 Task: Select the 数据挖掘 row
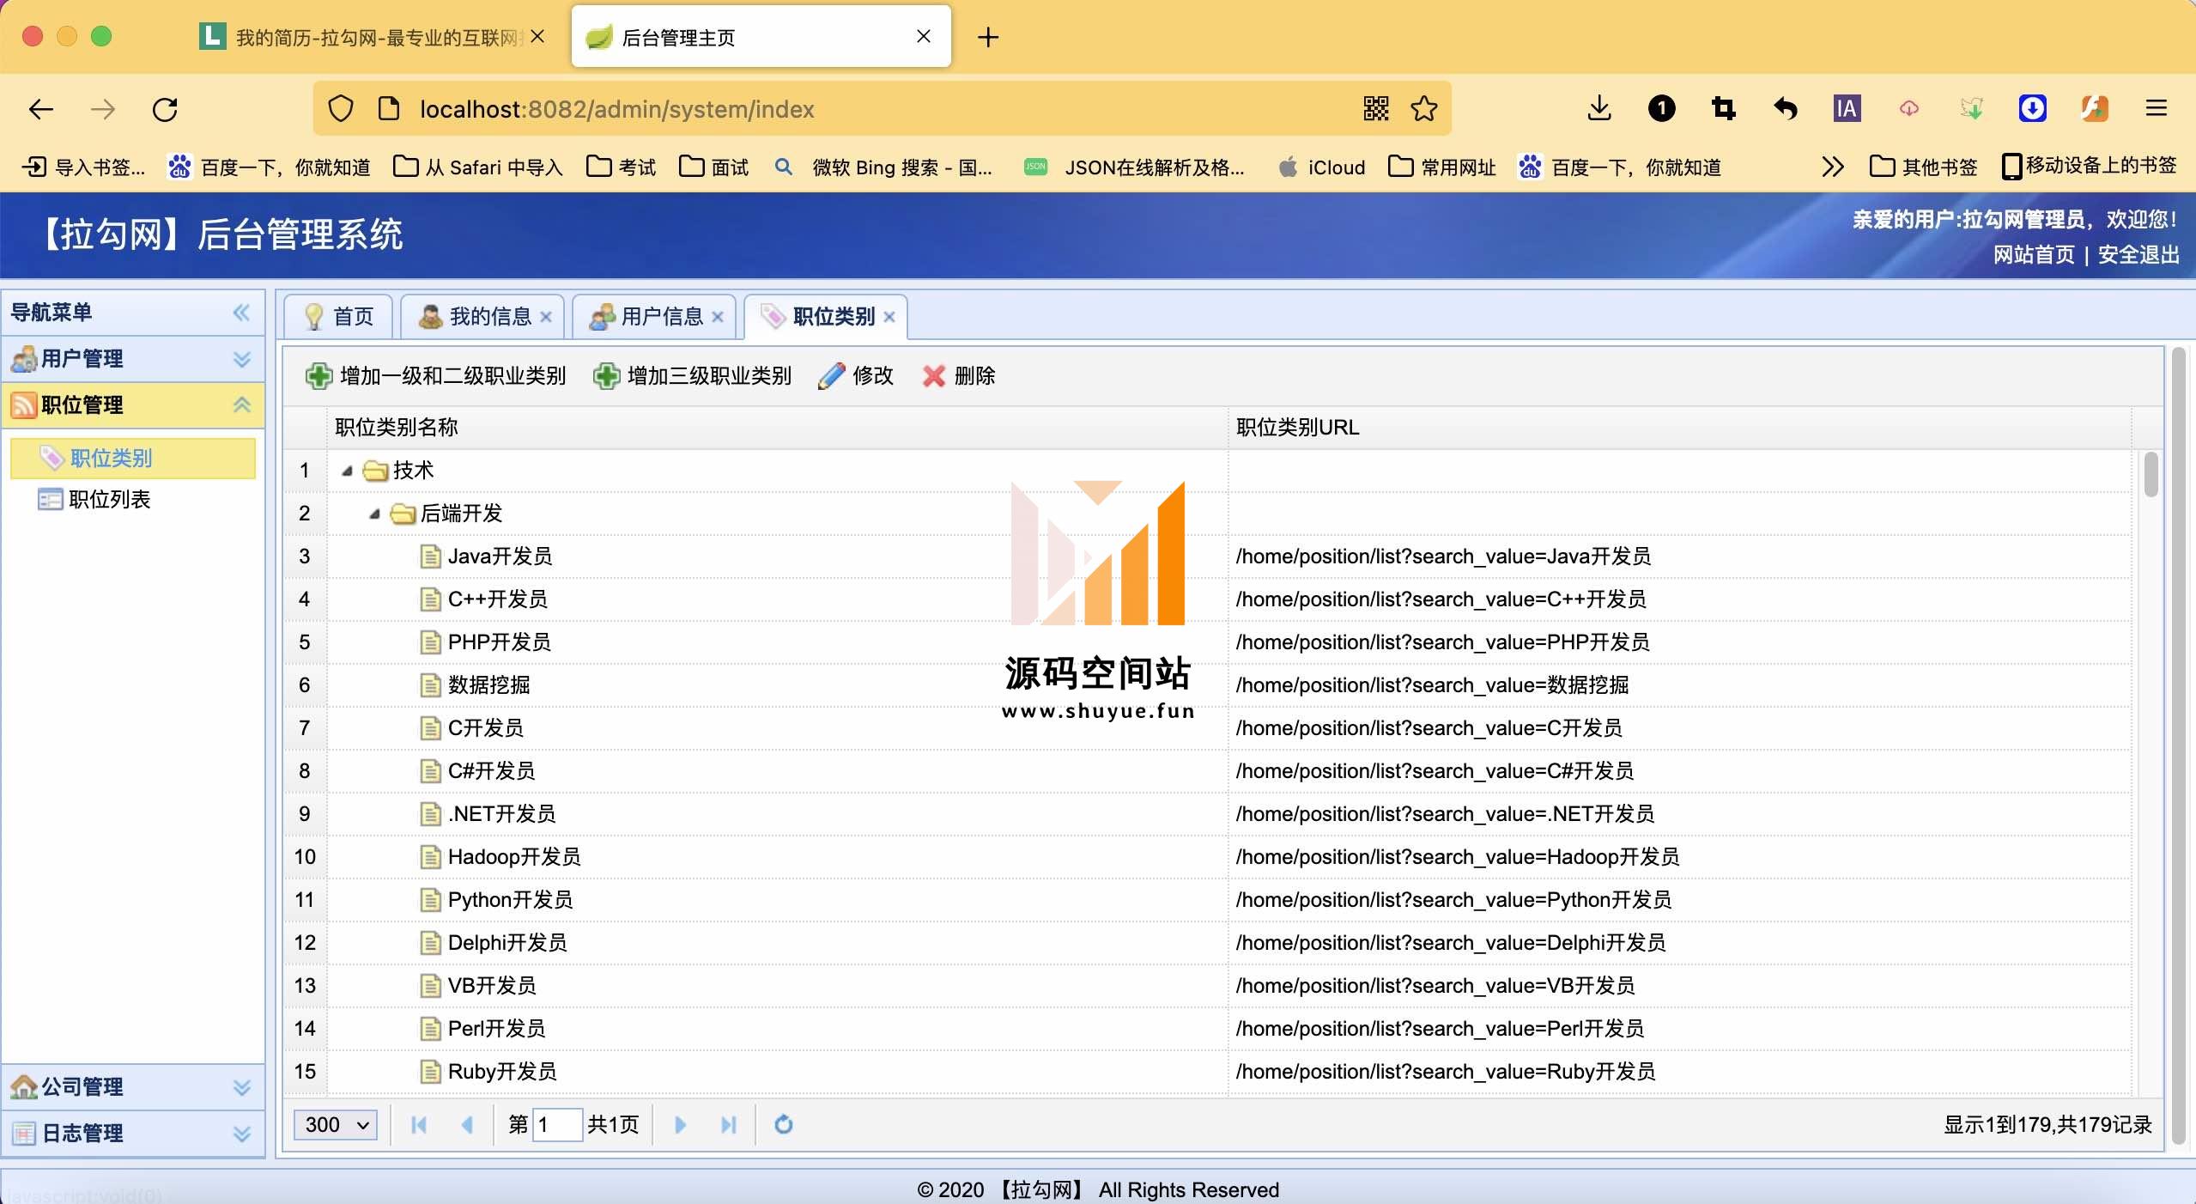pos(1207,685)
